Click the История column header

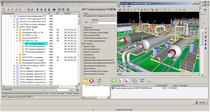pyautogui.click(x=183, y=85)
